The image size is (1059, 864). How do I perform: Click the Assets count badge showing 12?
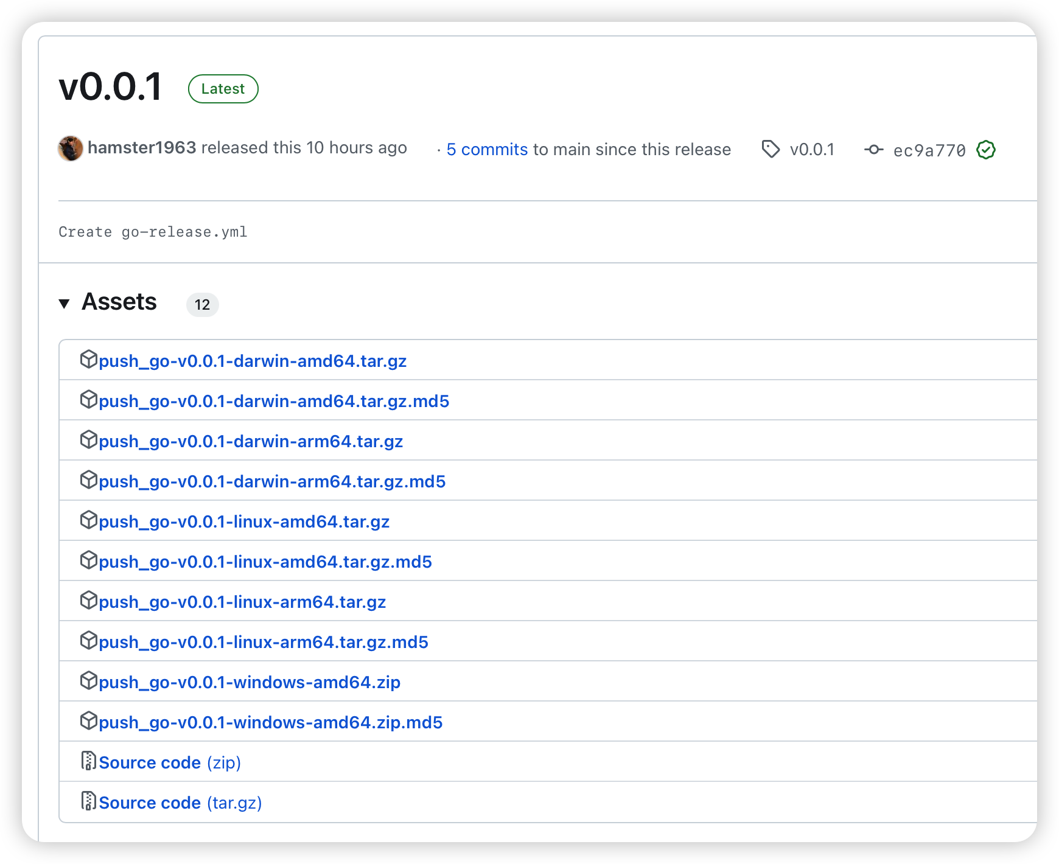pyautogui.click(x=202, y=305)
